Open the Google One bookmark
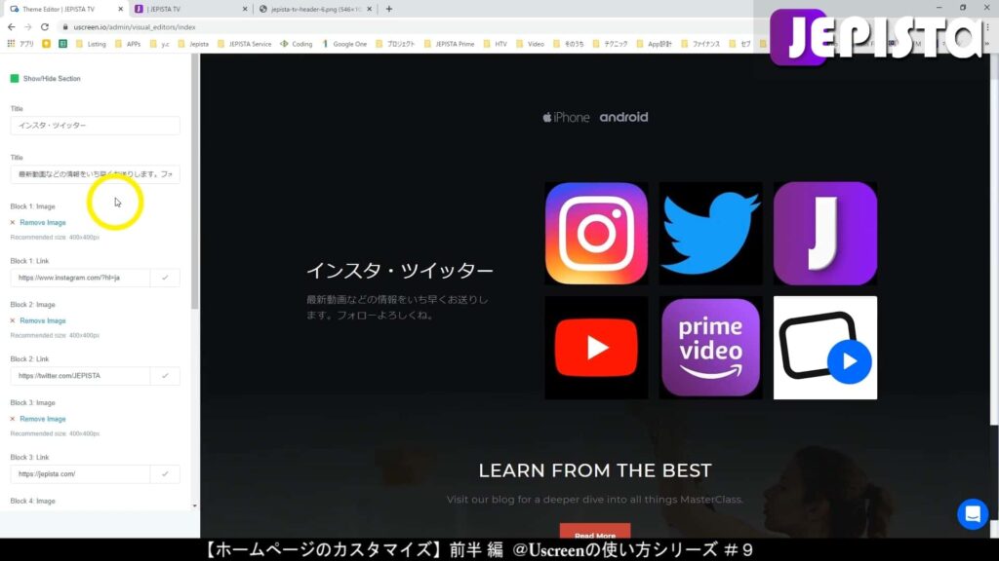Screen dimensions: 999x561 pos(344,44)
